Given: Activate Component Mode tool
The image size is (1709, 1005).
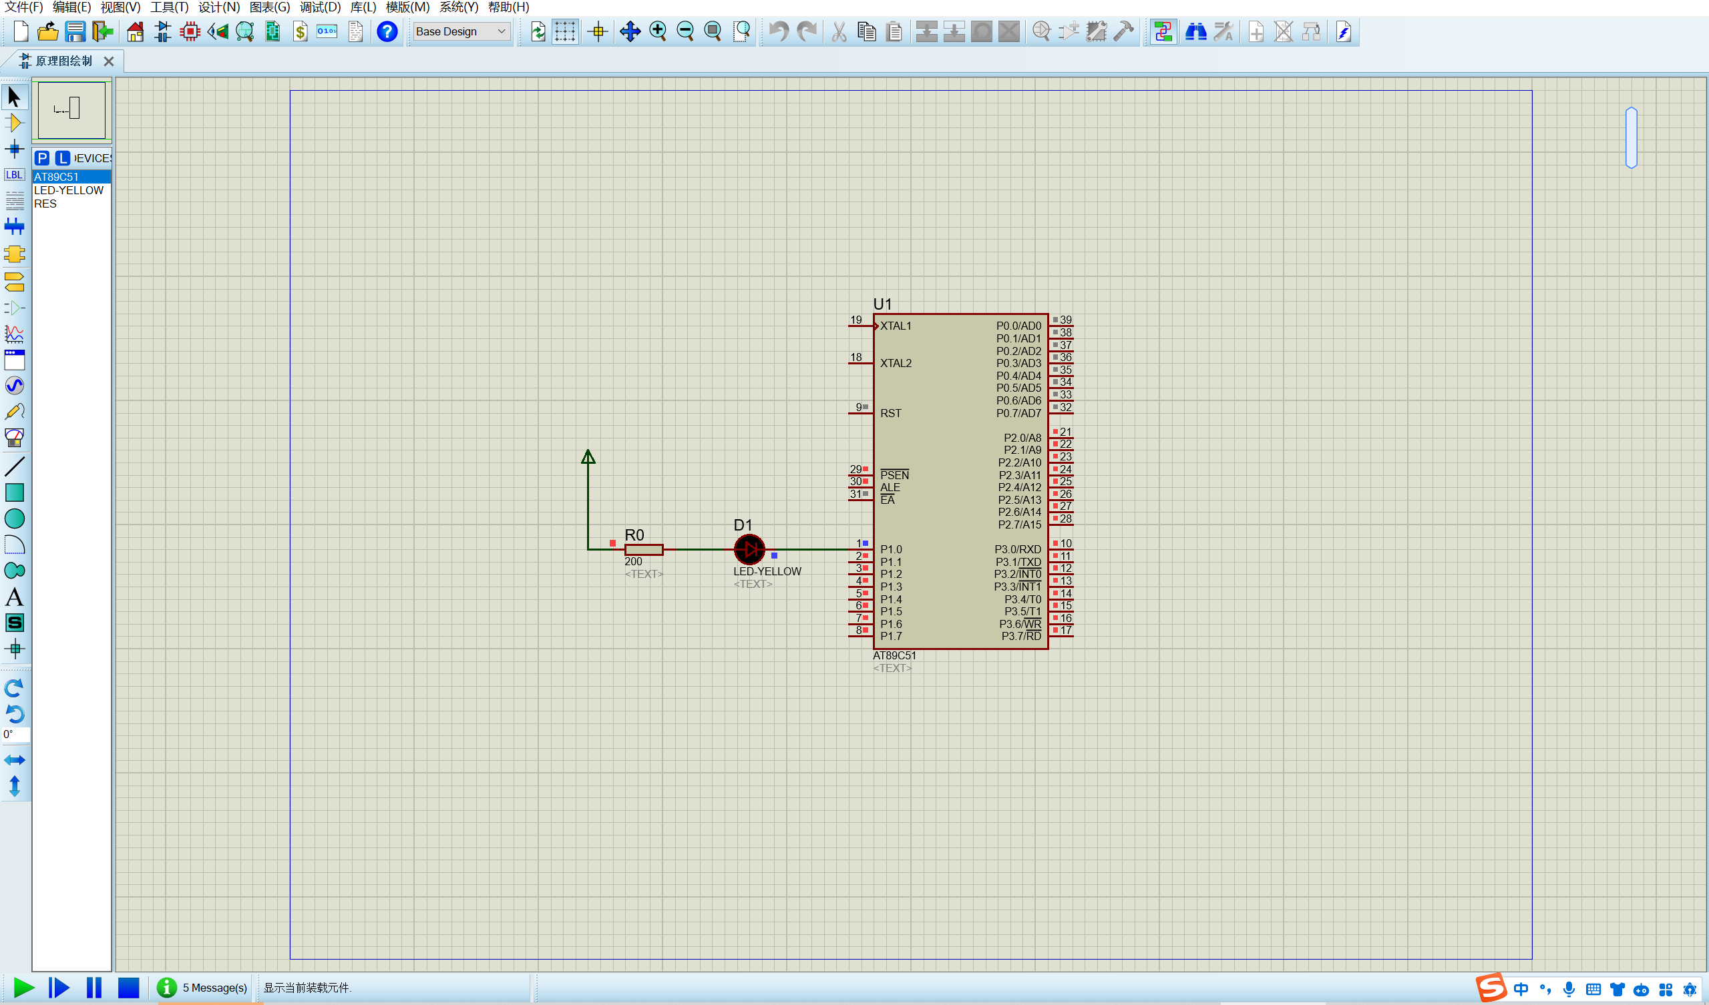Looking at the screenshot, I should 14,123.
